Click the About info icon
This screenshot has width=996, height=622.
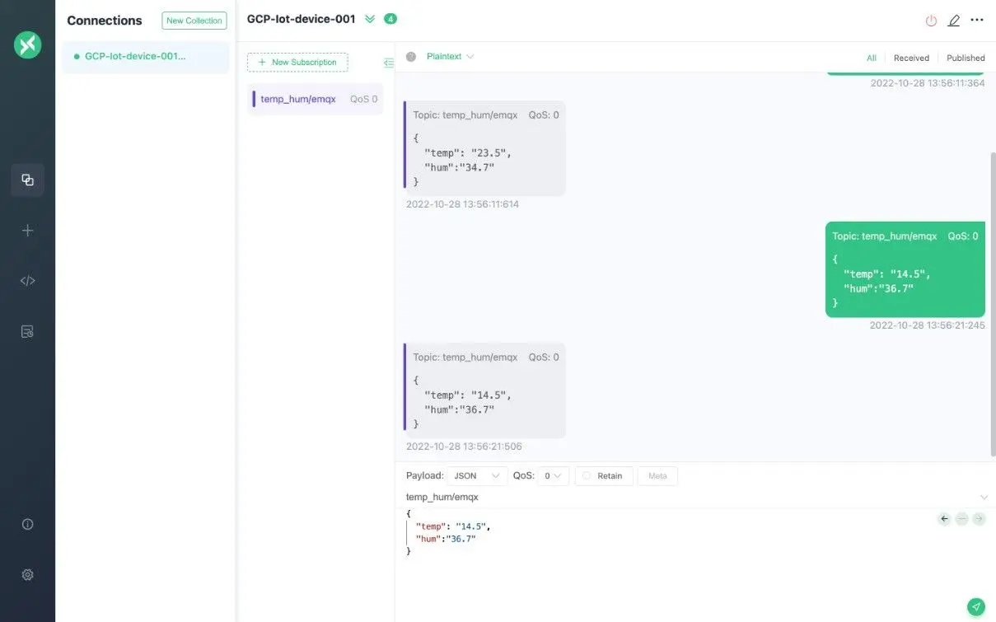(x=27, y=523)
